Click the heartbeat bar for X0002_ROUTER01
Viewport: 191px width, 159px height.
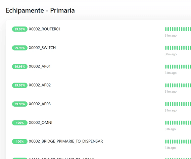point(178,29)
